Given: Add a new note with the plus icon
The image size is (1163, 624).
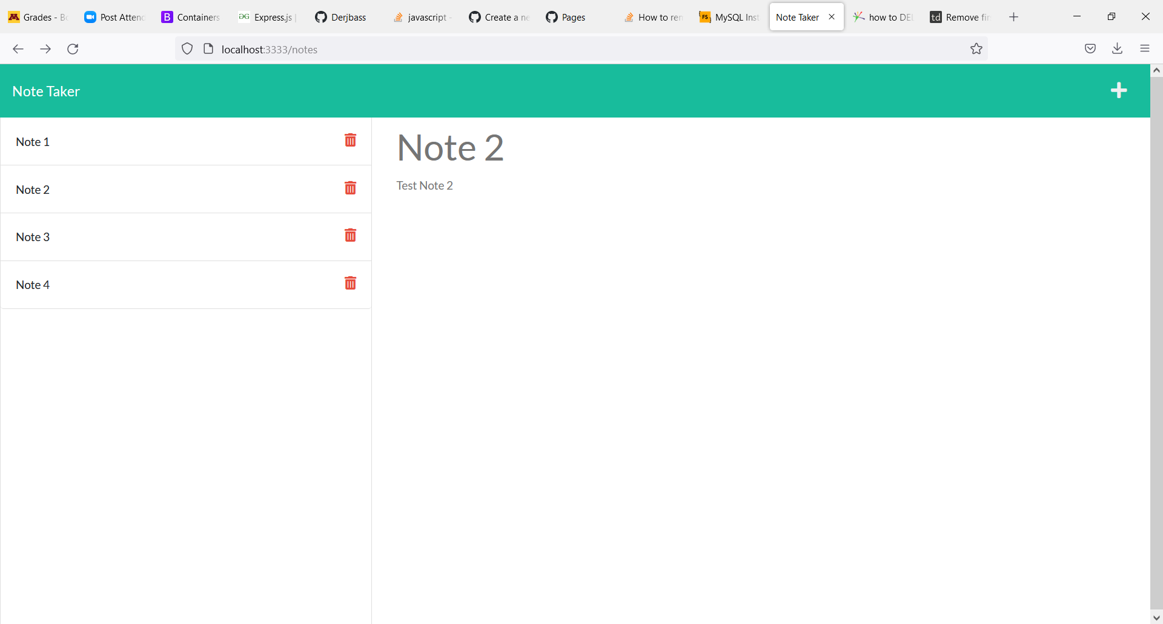Looking at the screenshot, I should [x=1119, y=90].
